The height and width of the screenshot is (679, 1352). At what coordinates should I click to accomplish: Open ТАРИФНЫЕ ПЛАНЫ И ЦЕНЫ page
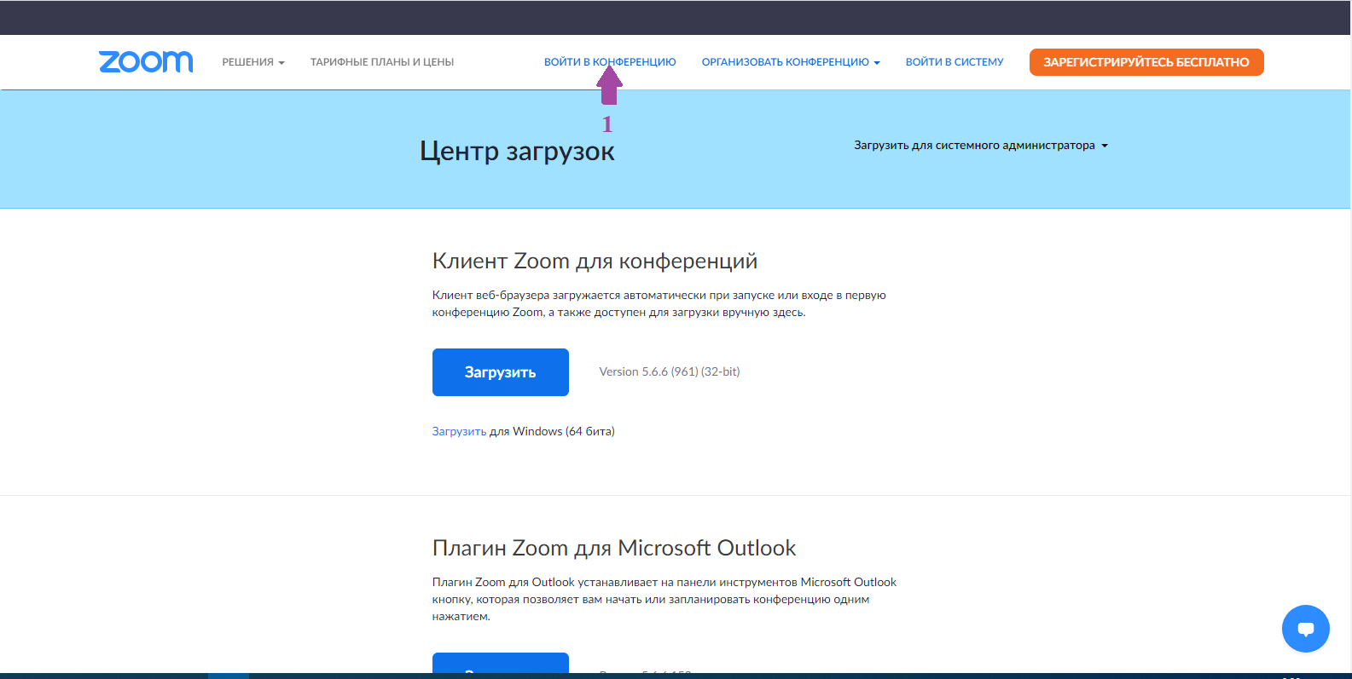coord(382,62)
